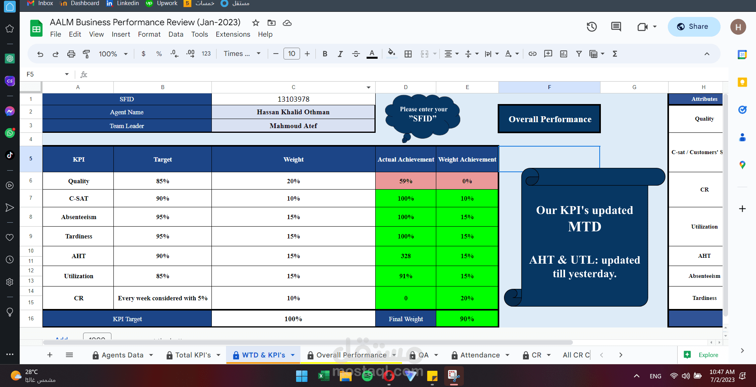Open the all sheets list
Image resolution: width=756 pixels, height=387 pixels.
tap(69, 355)
